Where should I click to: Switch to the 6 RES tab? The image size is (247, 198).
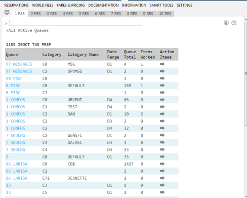[x=100, y=14]
